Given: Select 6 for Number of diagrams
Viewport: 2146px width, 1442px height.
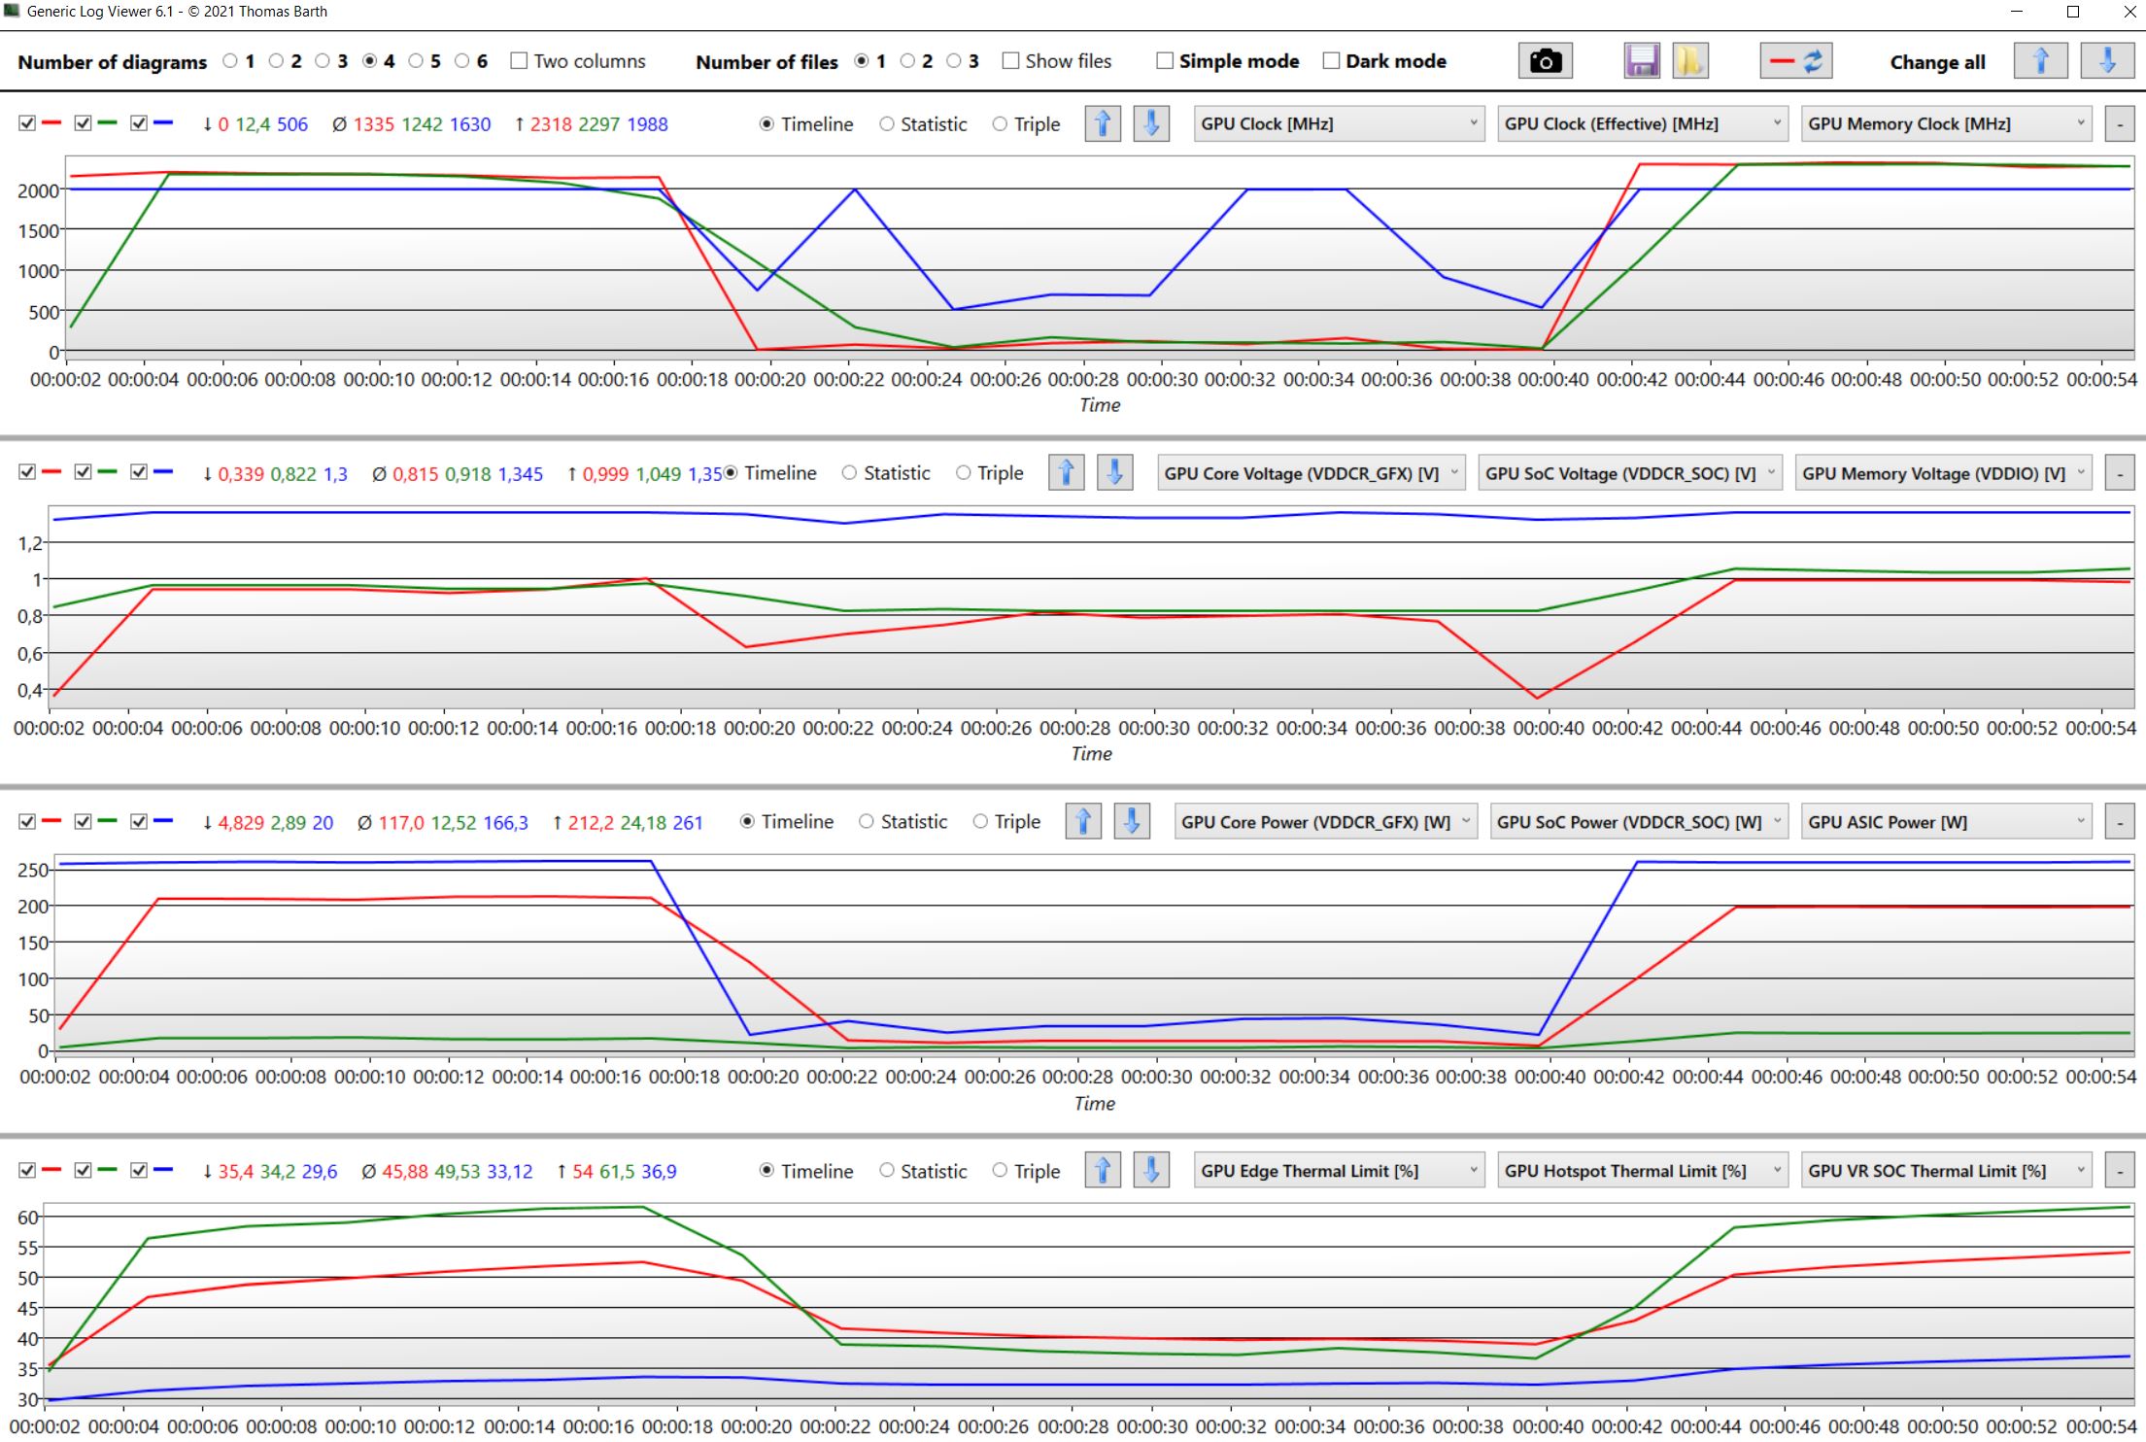Looking at the screenshot, I should (x=462, y=61).
